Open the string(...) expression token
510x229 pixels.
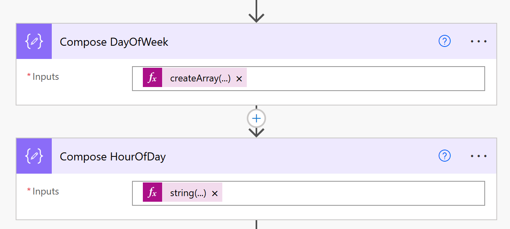coord(188,193)
